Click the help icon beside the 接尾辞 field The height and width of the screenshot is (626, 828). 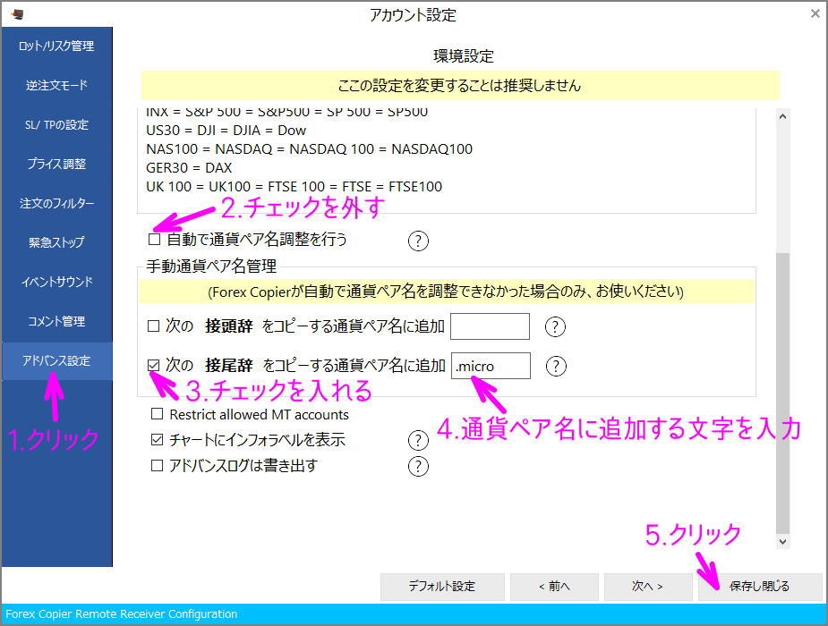555,365
